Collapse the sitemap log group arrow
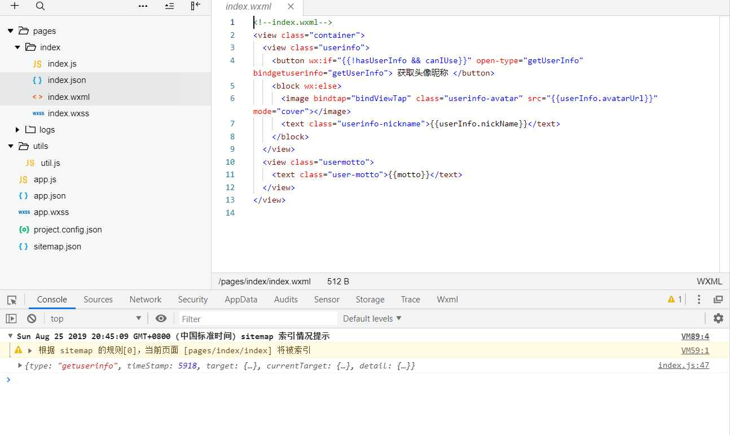The image size is (730, 435). [x=10, y=336]
